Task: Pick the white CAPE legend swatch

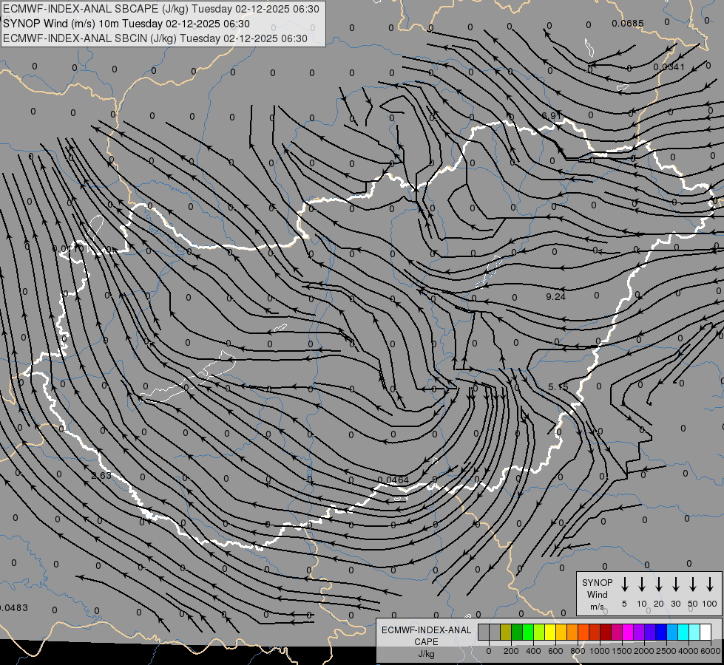Action: 705,632
